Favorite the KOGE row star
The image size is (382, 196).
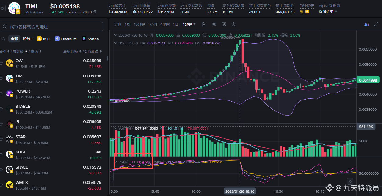tap(2, 155)
